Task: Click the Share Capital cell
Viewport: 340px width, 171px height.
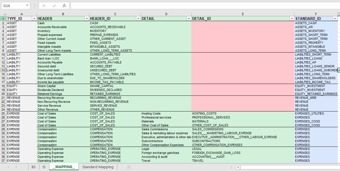Action: coord(63,86)
